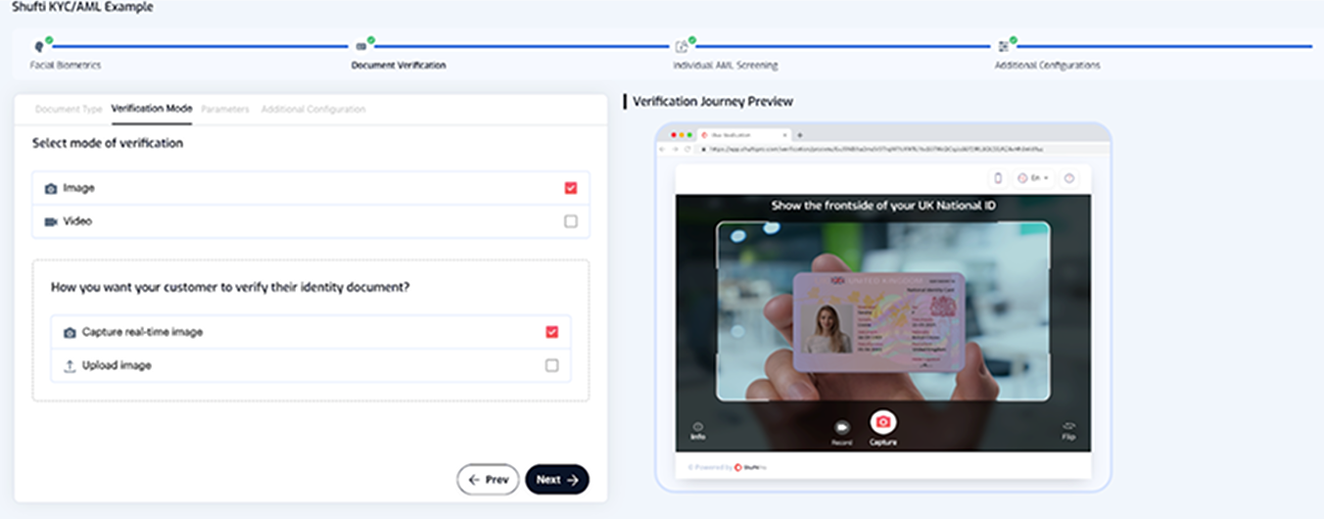Click the Info icon in preview
1324x519 pixels.
697,427
